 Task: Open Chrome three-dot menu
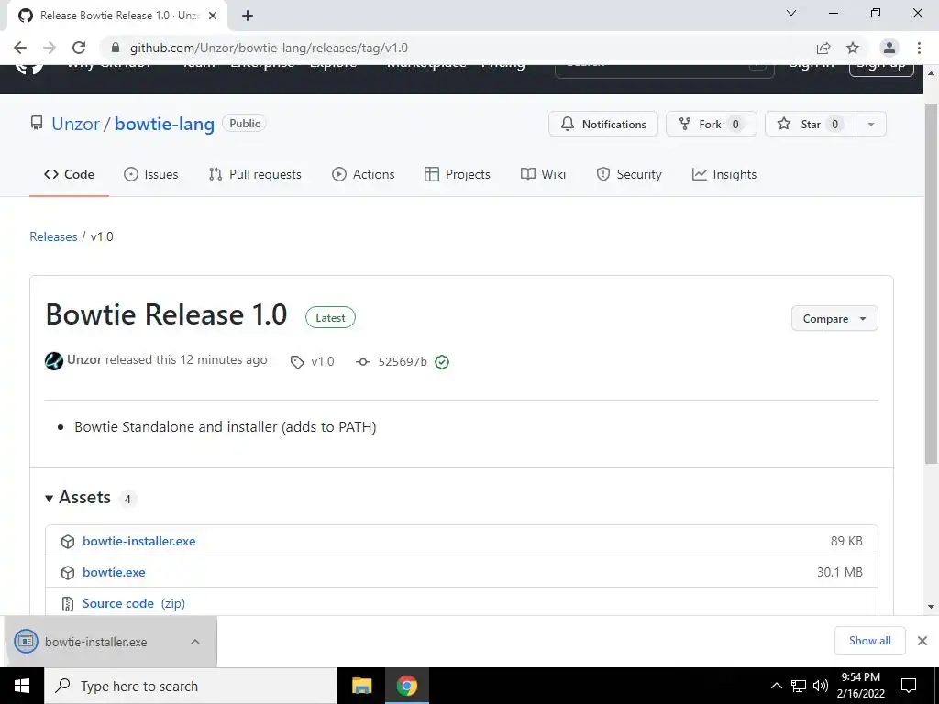[x=919, y=48]
